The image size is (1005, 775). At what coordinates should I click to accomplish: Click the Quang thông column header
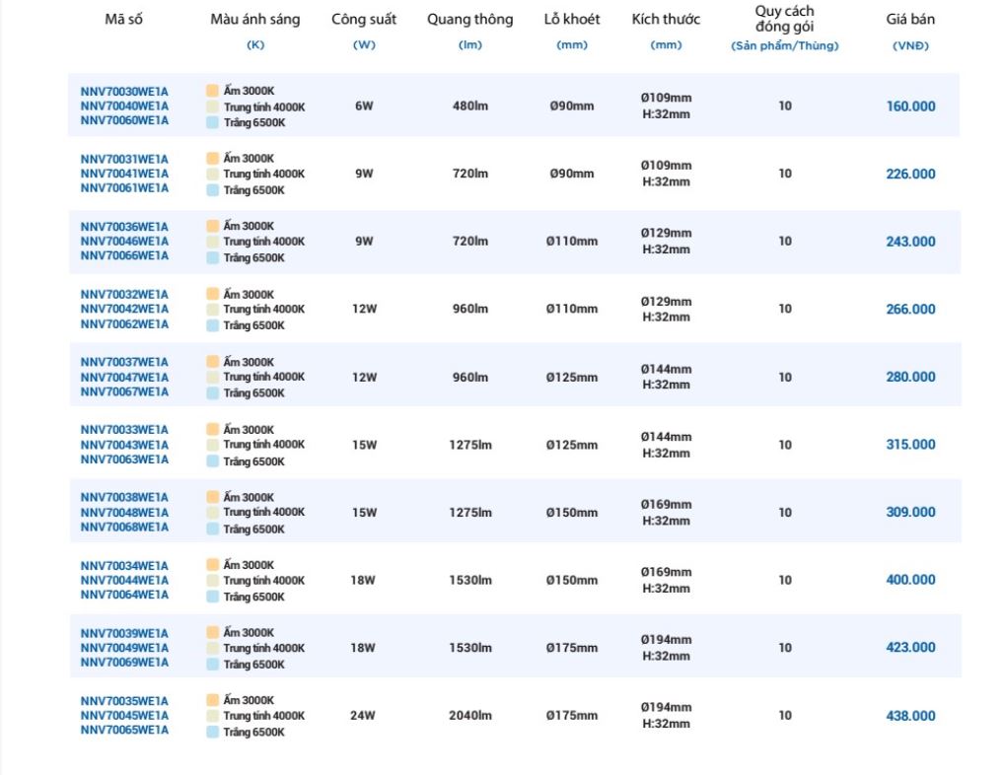470,20
